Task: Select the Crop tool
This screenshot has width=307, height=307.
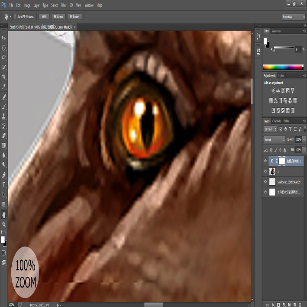Action: tap(4, 76)
